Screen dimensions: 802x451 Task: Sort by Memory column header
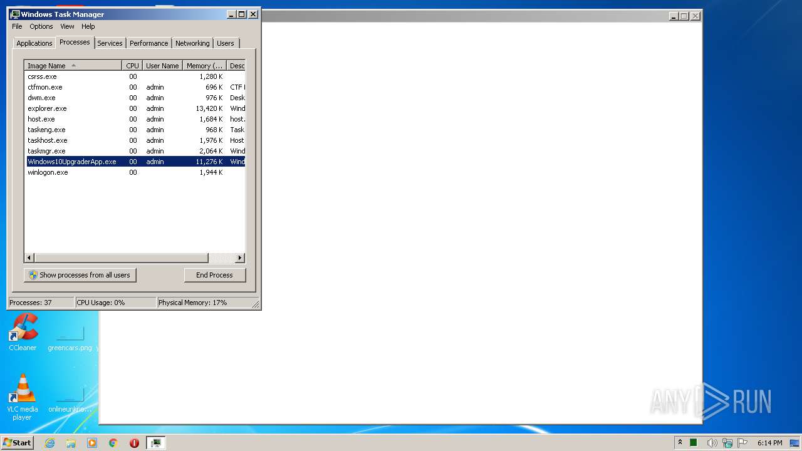pos(204,66)
